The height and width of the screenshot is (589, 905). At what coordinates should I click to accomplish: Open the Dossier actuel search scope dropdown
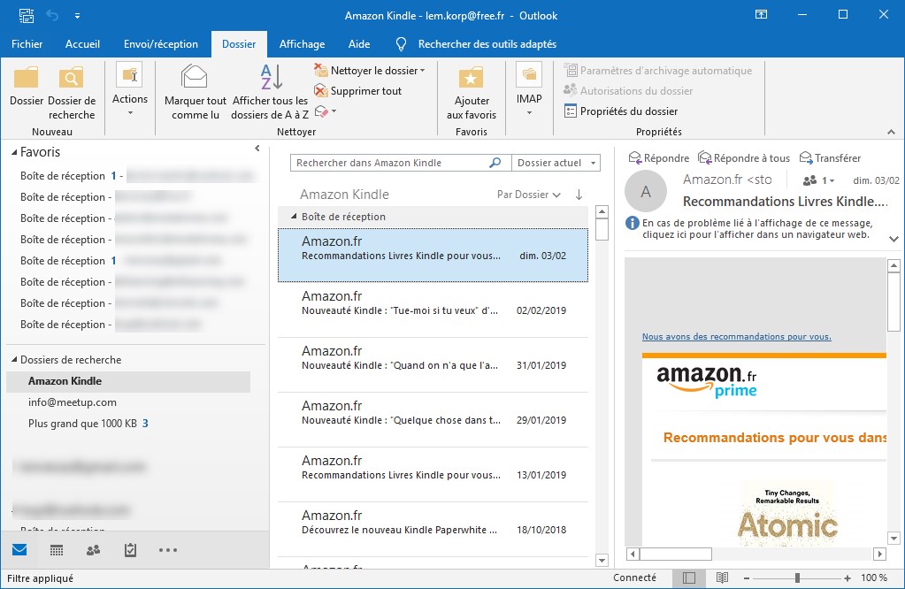click(556, 163)
